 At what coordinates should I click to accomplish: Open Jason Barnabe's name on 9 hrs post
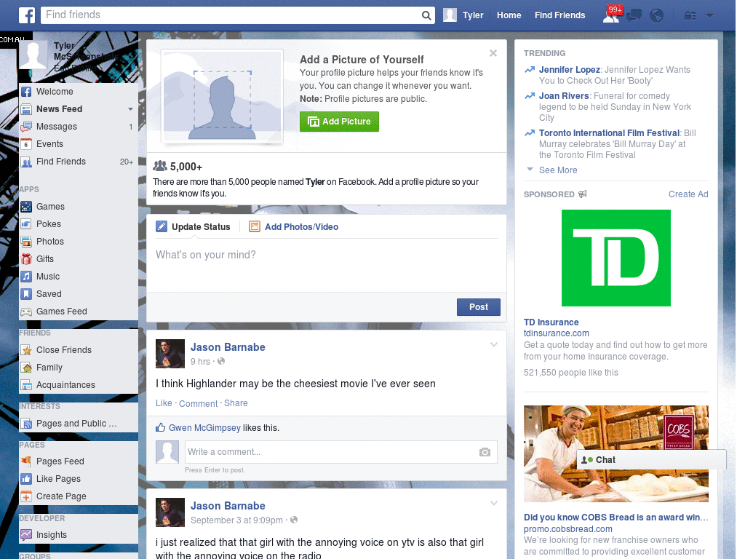228,347
